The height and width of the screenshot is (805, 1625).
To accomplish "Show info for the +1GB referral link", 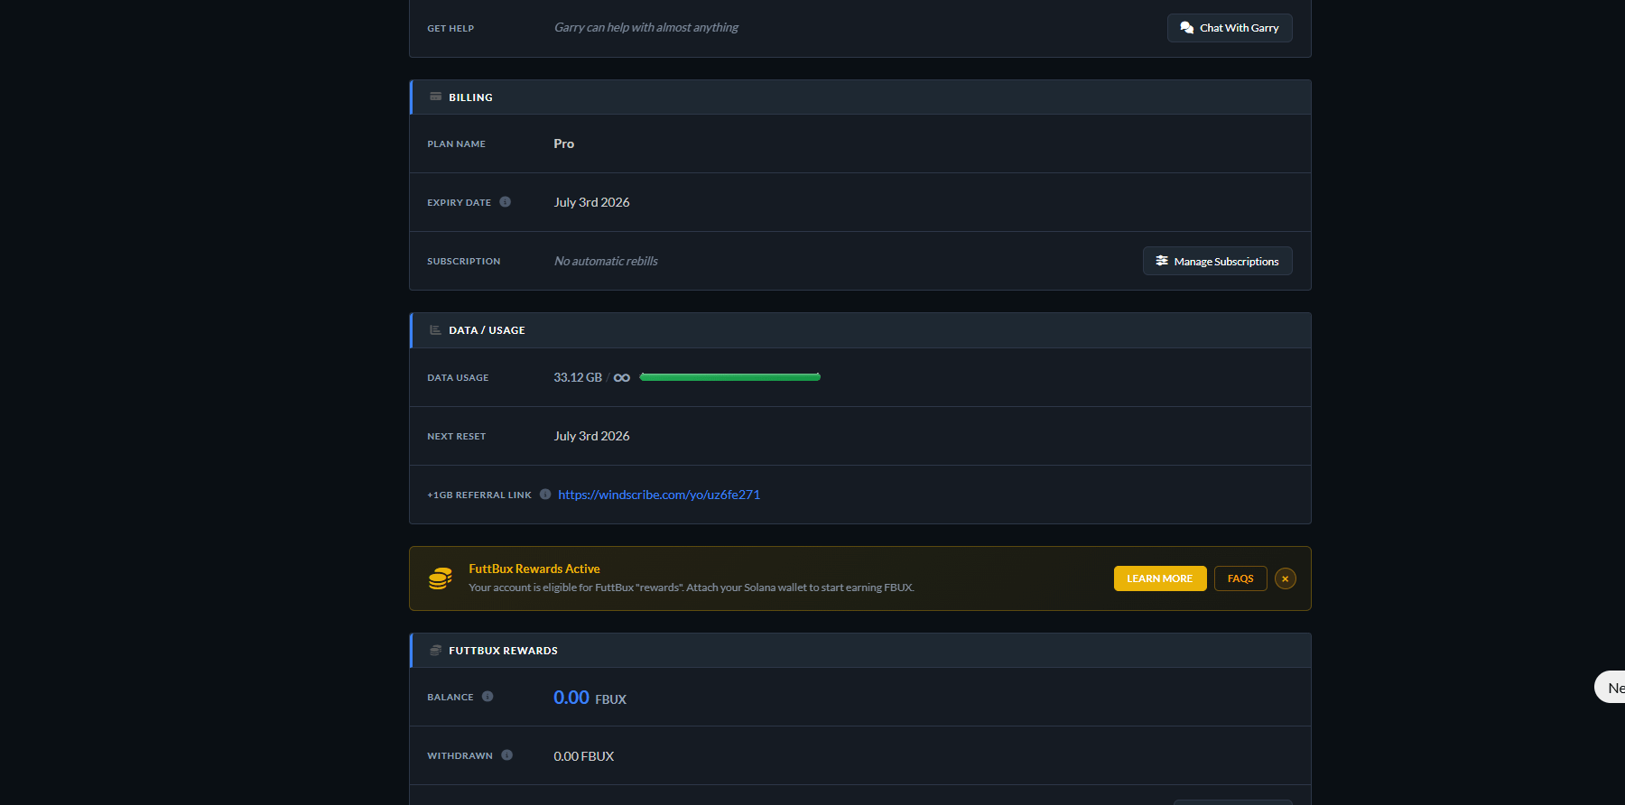I will [545, 495].
